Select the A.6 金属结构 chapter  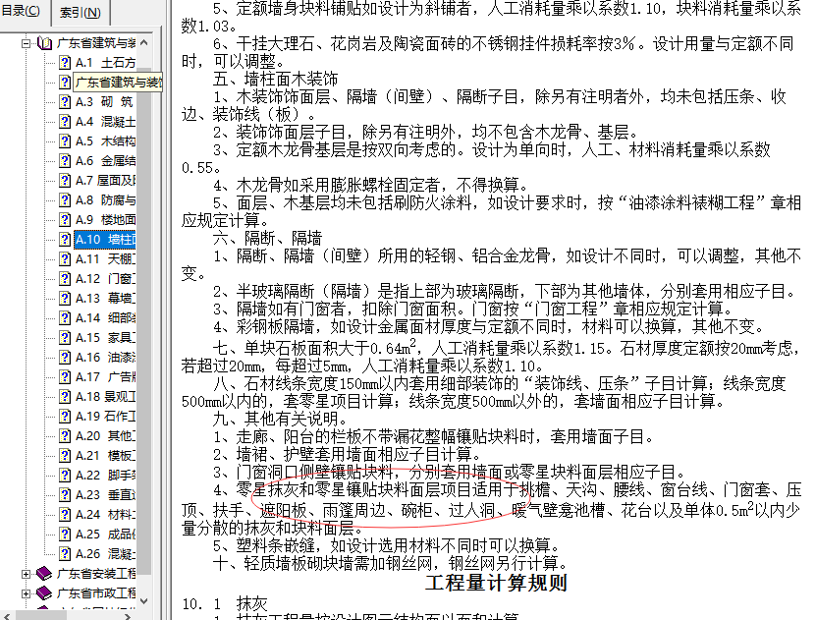[x=105, y=161]
